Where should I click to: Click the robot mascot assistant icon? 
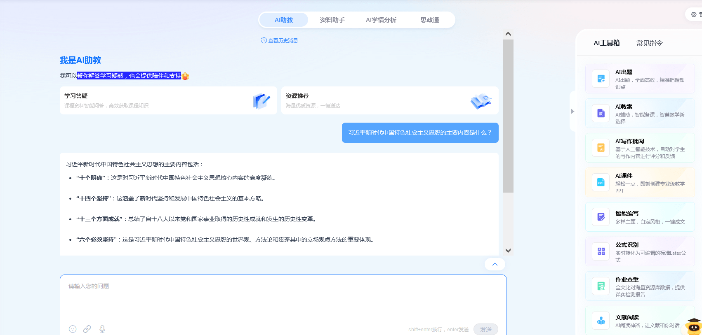point(693,327)
